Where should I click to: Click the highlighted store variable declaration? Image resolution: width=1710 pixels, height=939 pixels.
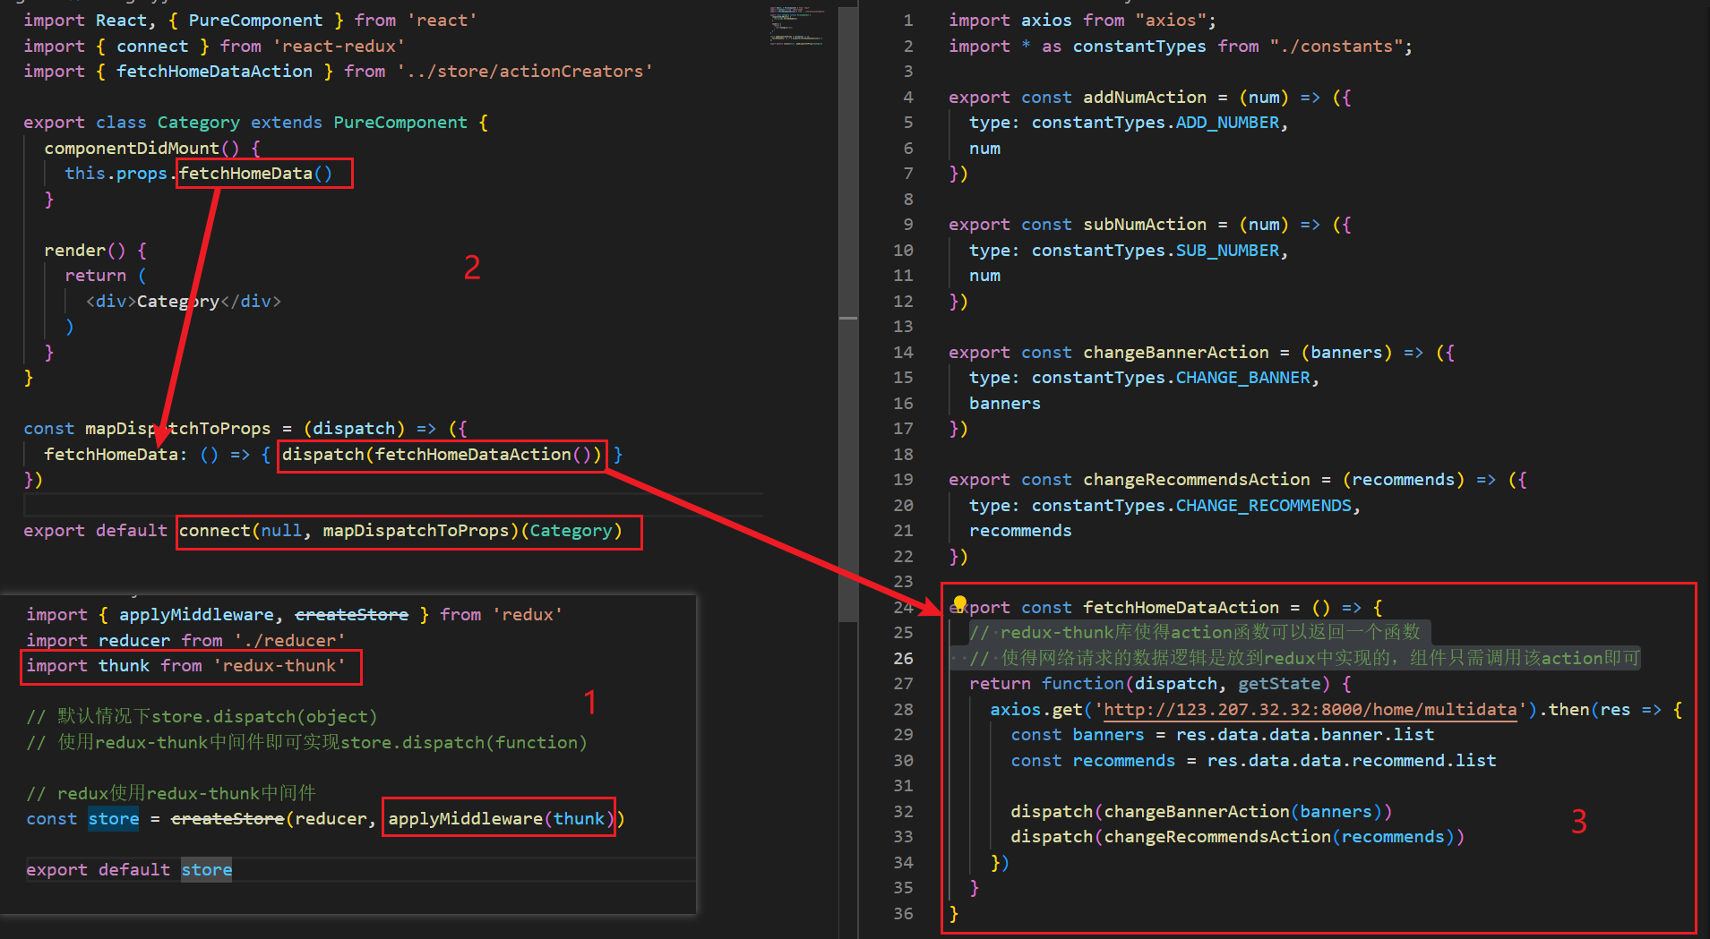114,819
